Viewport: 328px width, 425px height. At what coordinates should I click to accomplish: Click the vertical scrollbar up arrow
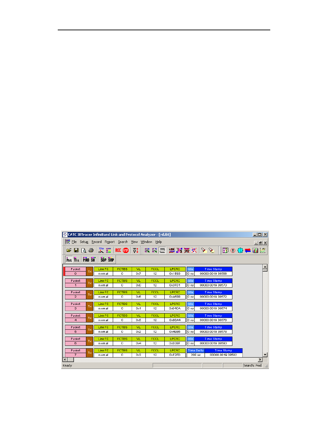pyautogui.click(x=265, y=267)
